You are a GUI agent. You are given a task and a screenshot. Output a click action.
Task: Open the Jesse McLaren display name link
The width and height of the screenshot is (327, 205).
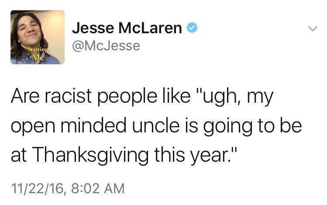tap(127, 28)
